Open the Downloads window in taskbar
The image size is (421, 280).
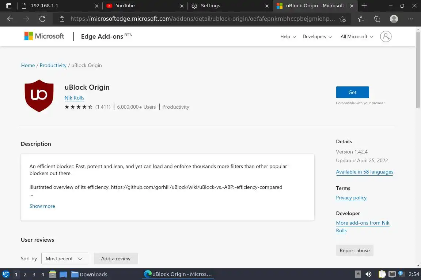(x=90, y=275)
